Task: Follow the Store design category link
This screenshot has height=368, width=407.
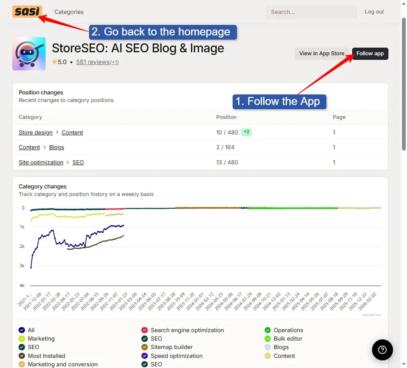Action: click(x=35, y=132)
